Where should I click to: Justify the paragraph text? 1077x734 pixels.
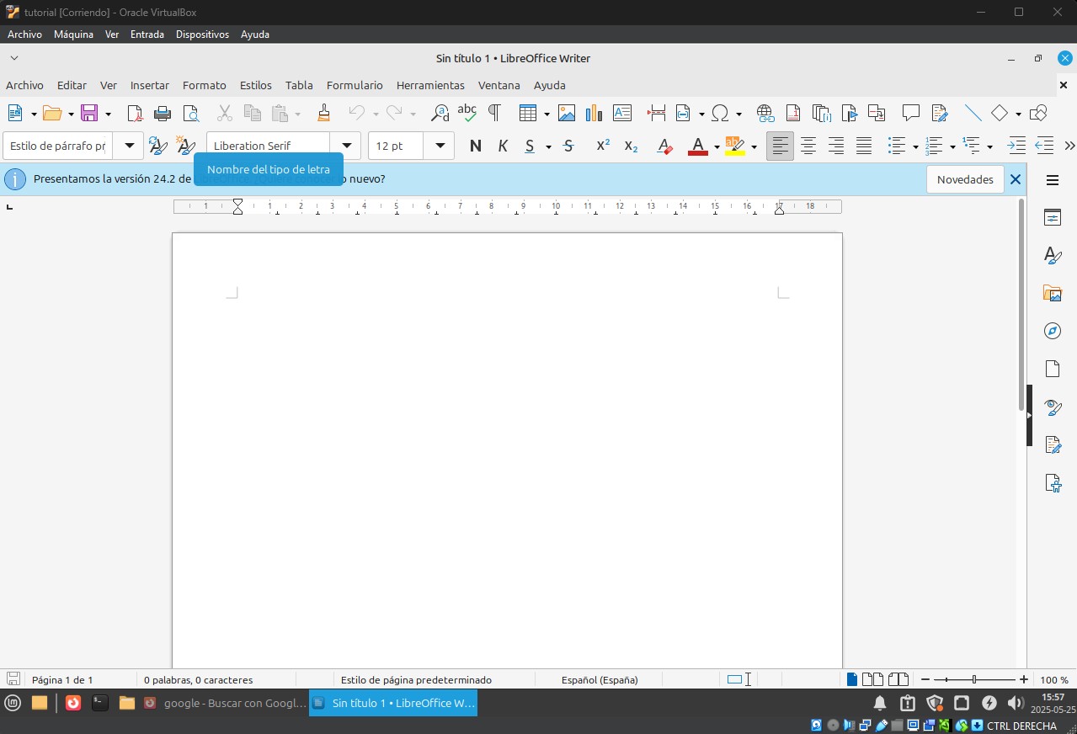coord(864,146)
